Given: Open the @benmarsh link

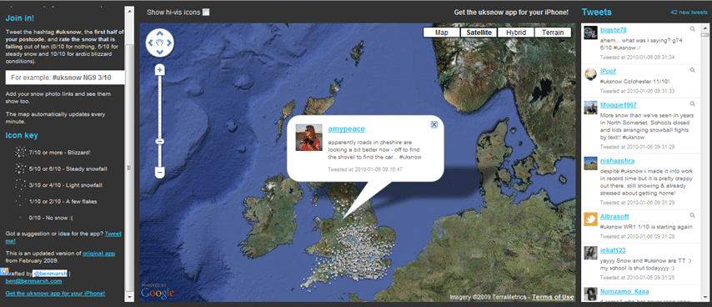Looking at the screenshot, I should (x=50, y=274).
